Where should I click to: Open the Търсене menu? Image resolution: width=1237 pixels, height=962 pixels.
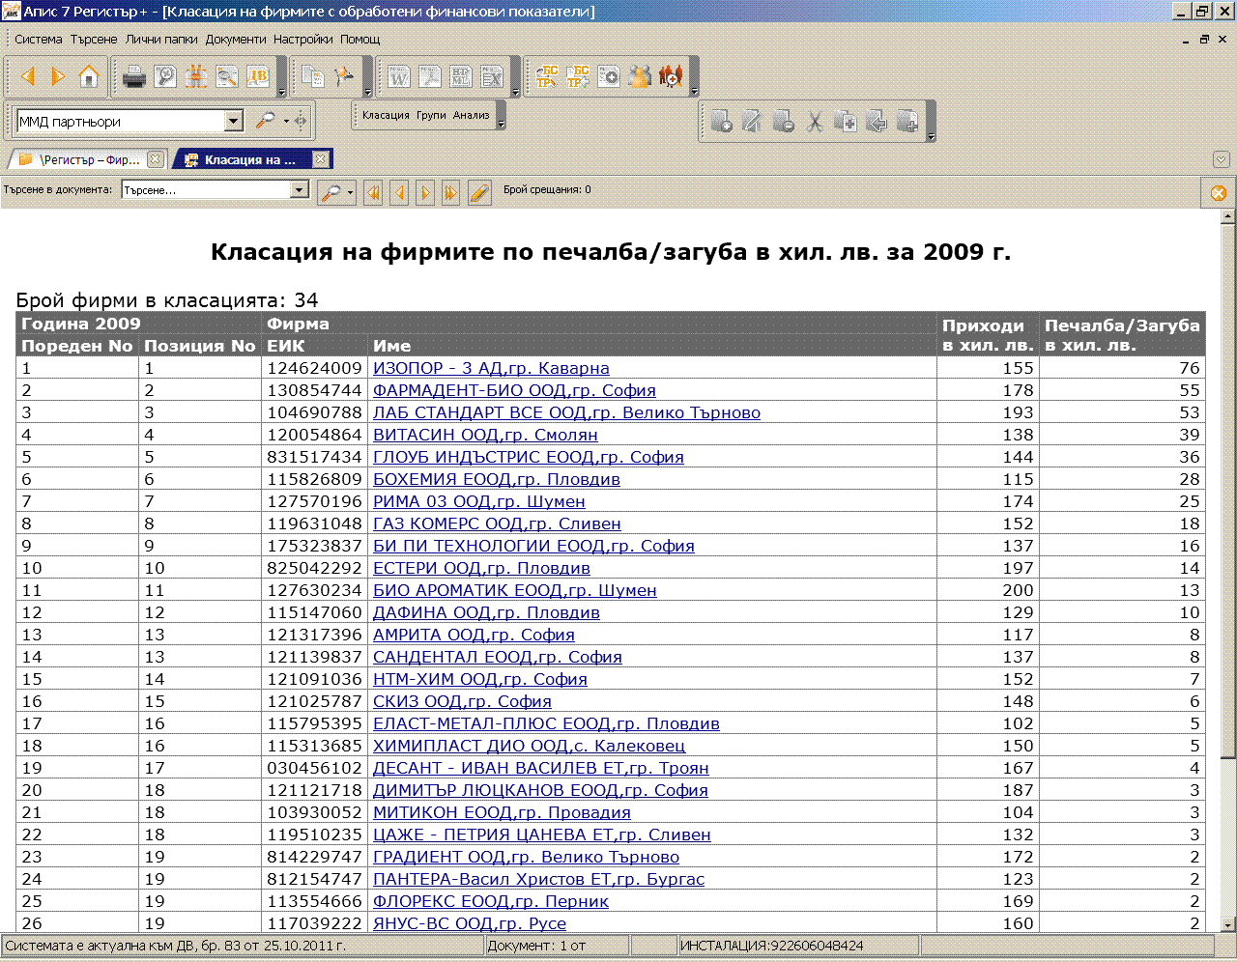point(94,40)
